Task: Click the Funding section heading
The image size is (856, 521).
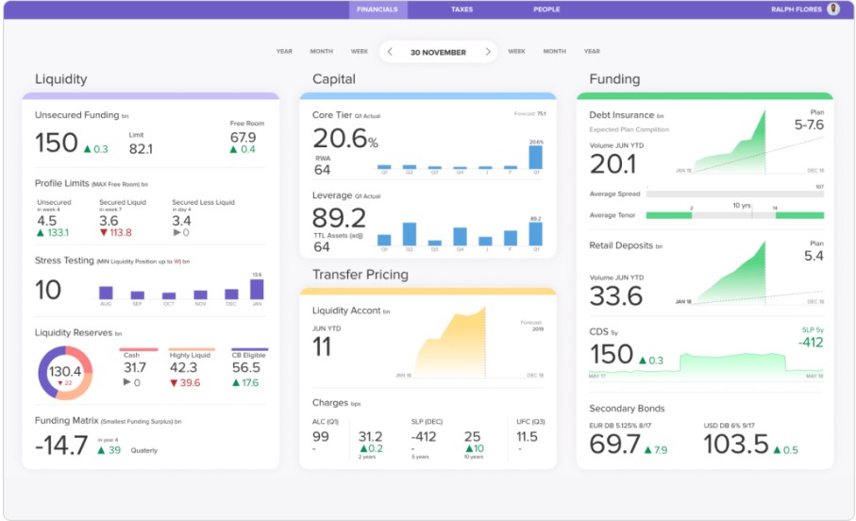Action: click(x=614, y=79)
